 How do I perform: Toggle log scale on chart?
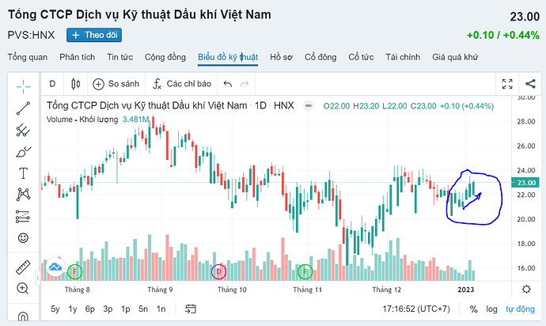point(491,309)
